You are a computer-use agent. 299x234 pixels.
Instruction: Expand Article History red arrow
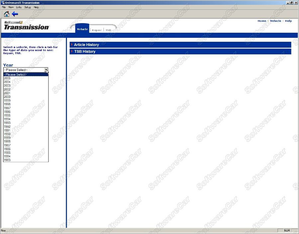(71, 45)
